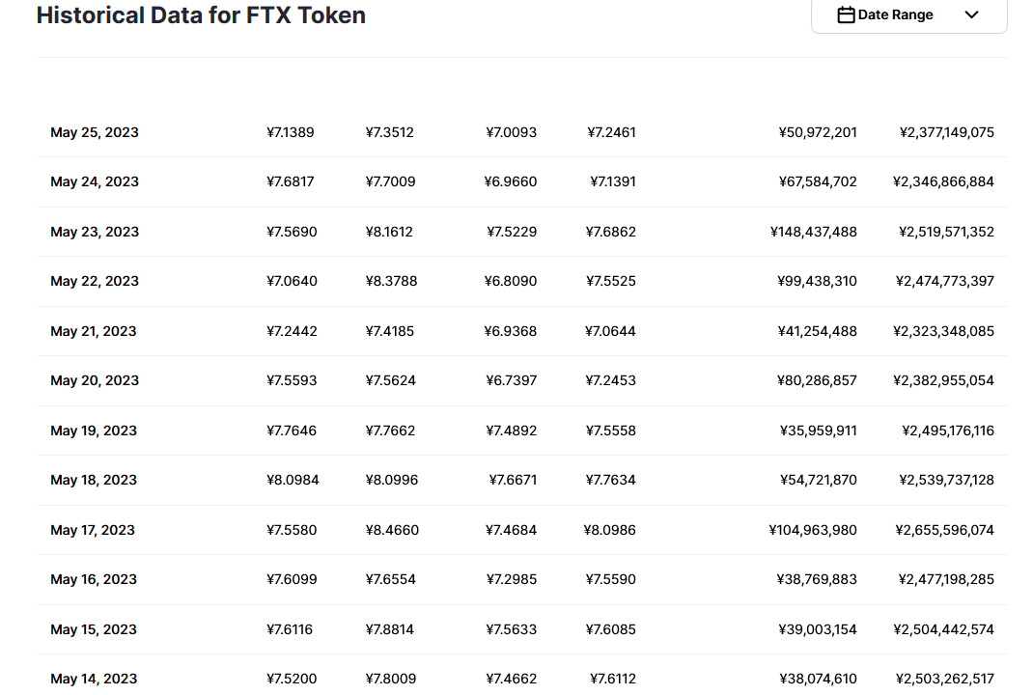Select the May 19, 2023 date cell
1033x695 pixels.
94,431
